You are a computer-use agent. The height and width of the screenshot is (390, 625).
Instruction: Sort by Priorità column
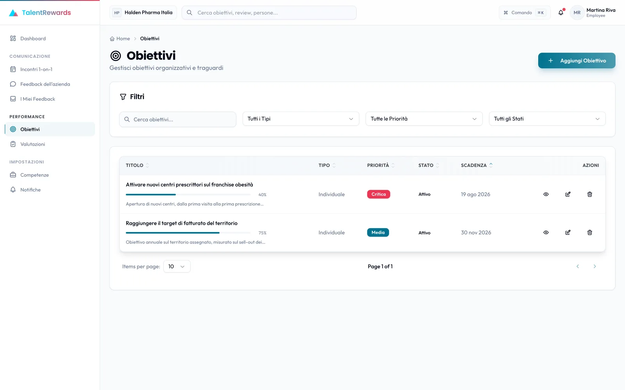[x=381, y=165]
